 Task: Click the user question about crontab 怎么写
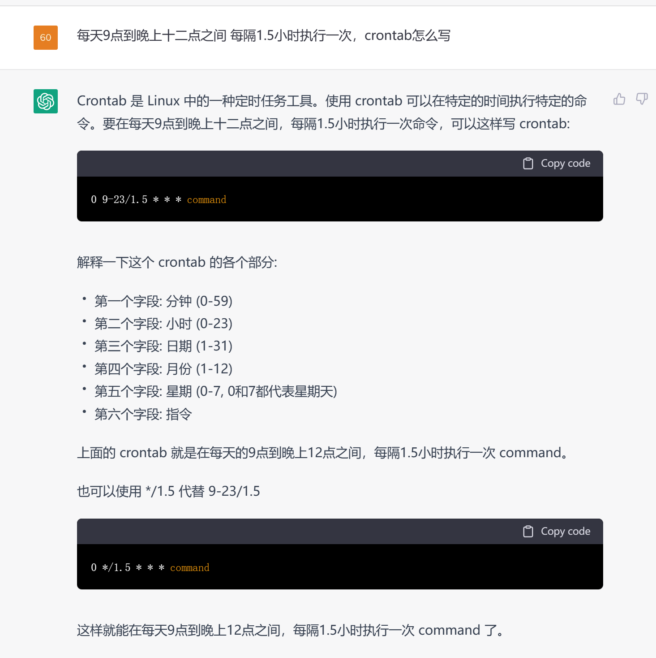tap(263, 35)
